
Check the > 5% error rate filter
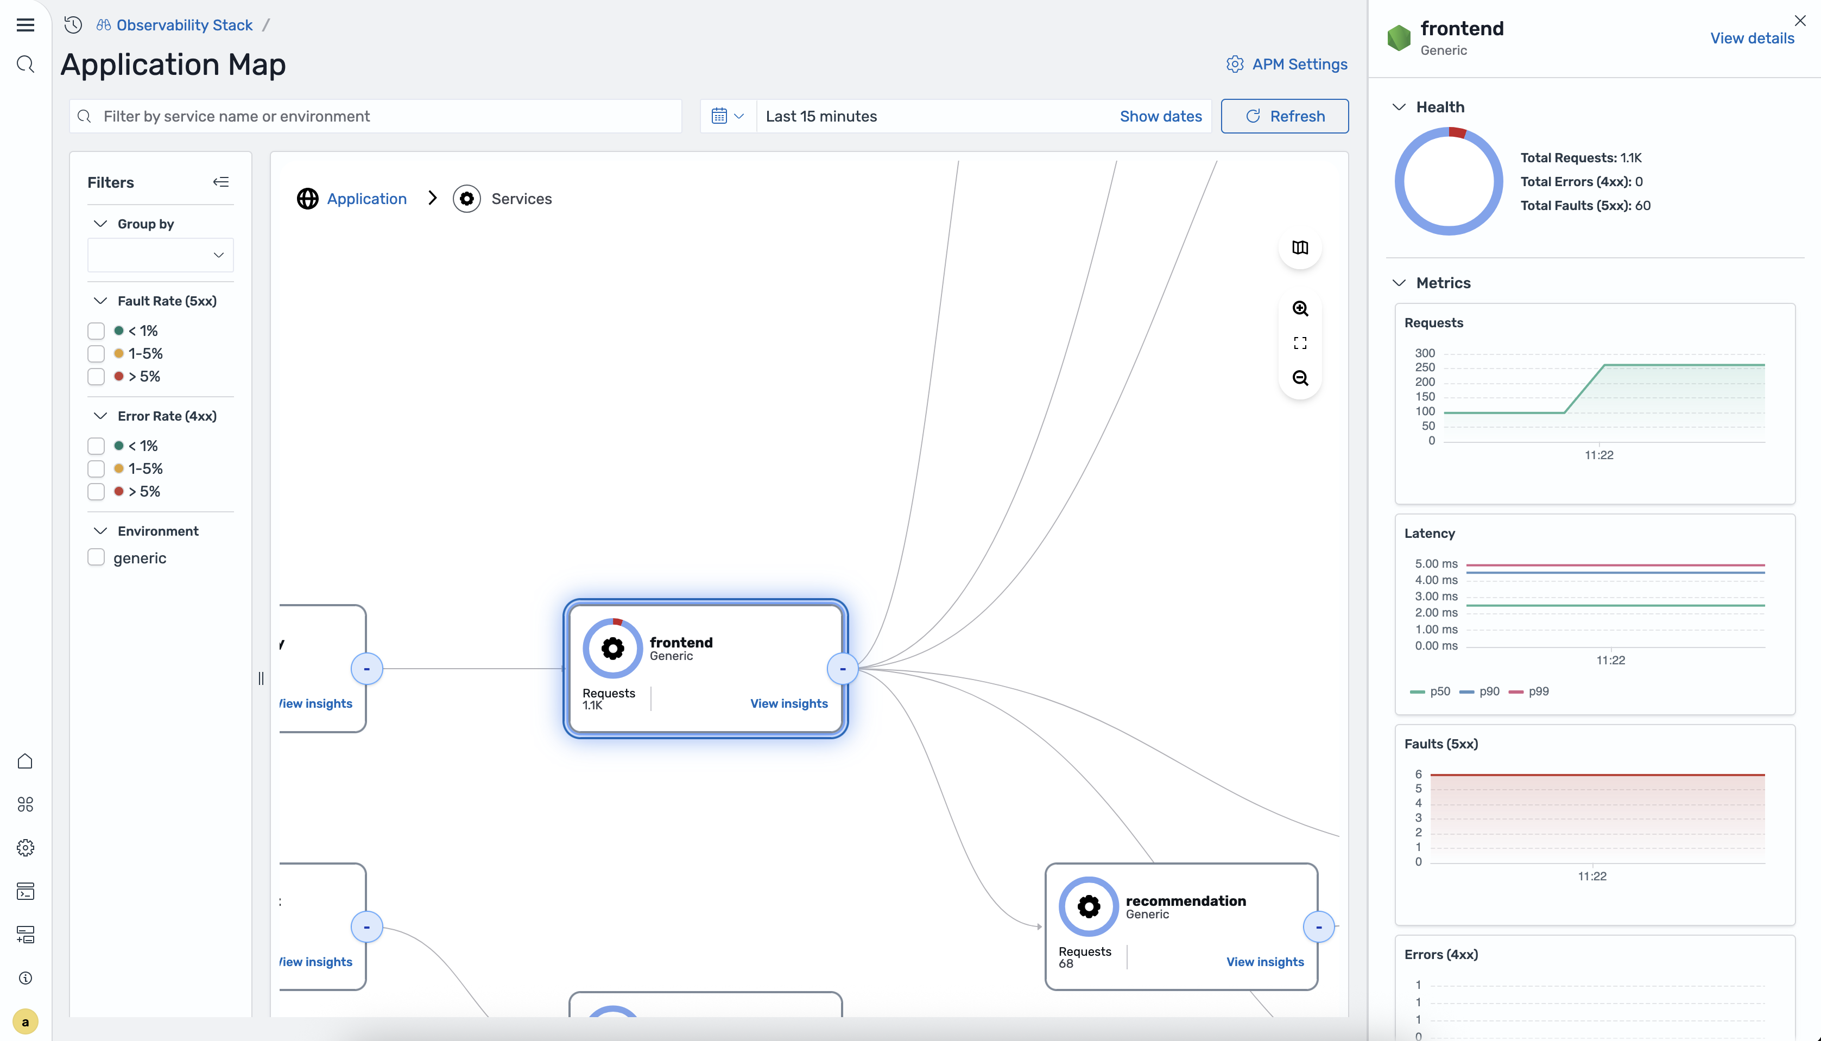point(96,491)
